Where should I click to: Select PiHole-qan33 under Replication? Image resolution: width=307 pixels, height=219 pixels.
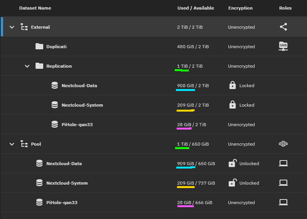coord(77,125)
